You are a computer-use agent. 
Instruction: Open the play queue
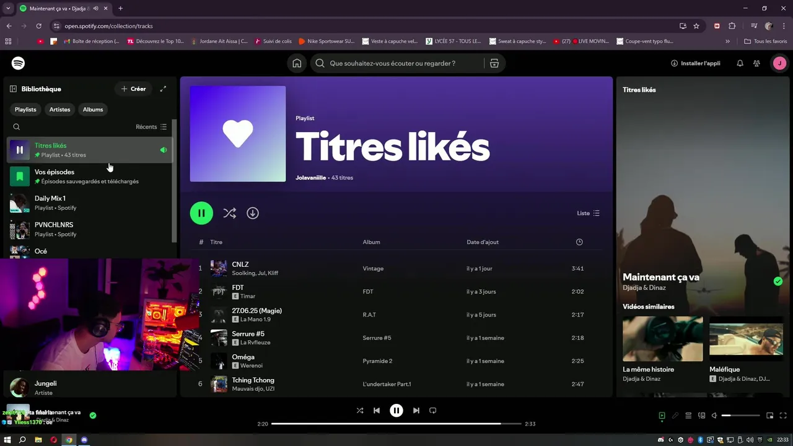(x=688, y=416)
